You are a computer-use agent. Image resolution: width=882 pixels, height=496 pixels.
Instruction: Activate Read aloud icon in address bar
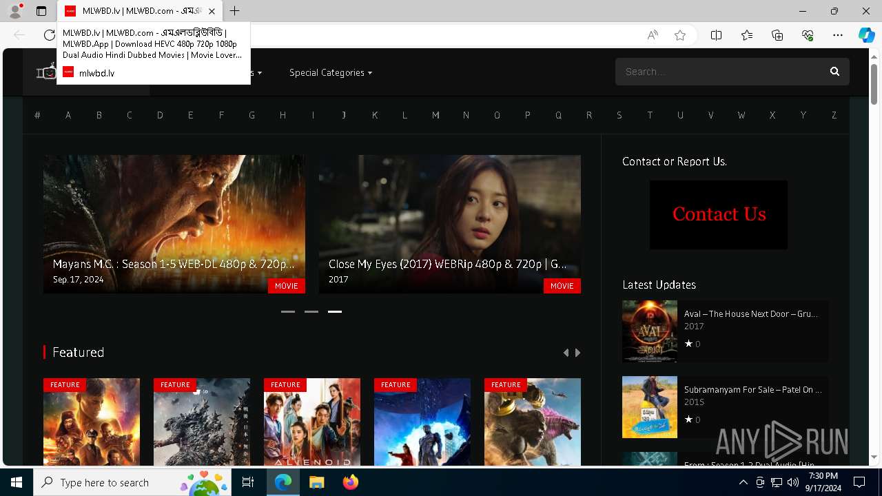(x=653, y=35)
